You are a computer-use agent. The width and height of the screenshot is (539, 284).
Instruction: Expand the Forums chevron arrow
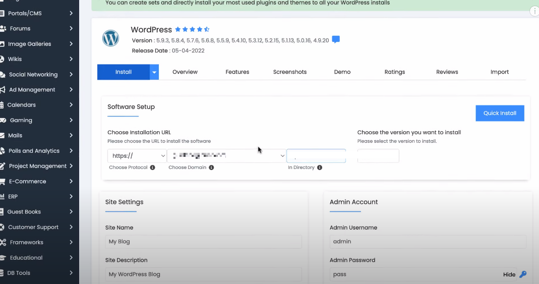[x=71, y=29]
